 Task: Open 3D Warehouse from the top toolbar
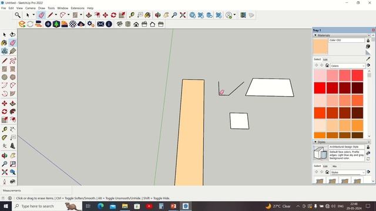click(x=192, y=15)
